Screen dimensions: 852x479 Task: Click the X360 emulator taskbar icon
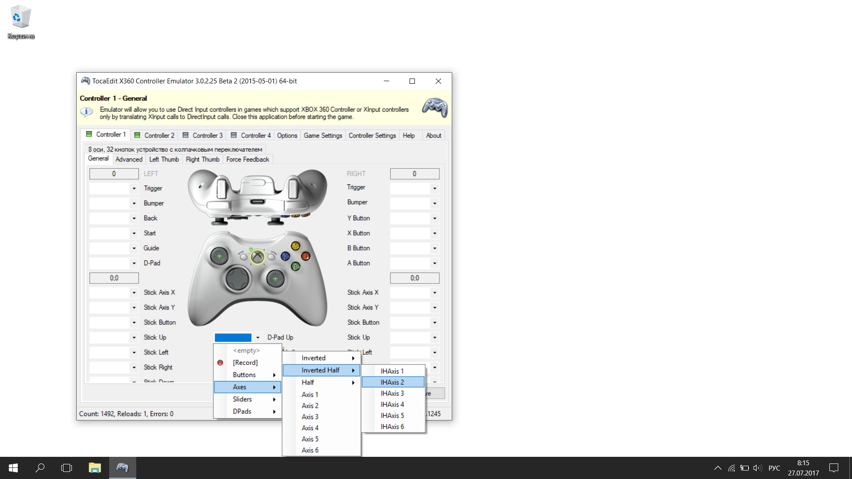[122, 468]
